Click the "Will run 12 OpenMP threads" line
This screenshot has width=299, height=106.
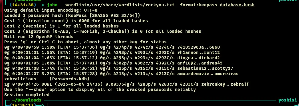point(39,37)
